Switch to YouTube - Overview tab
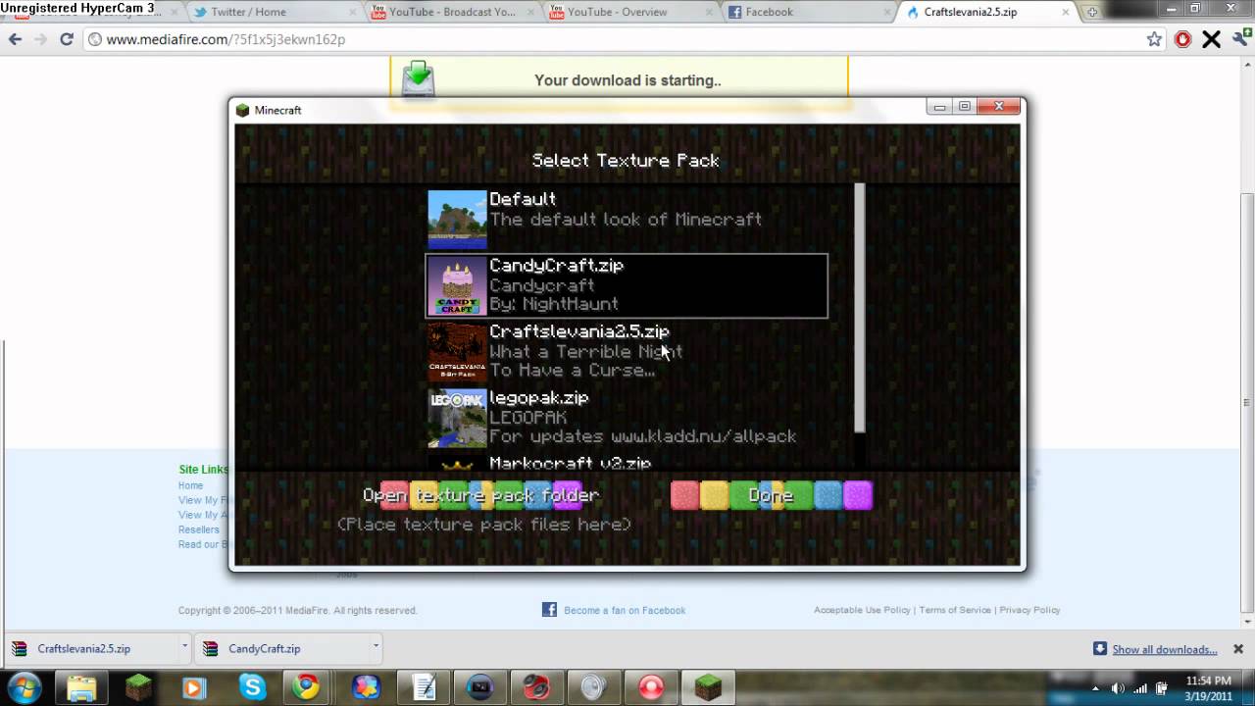 click(629, 12)
